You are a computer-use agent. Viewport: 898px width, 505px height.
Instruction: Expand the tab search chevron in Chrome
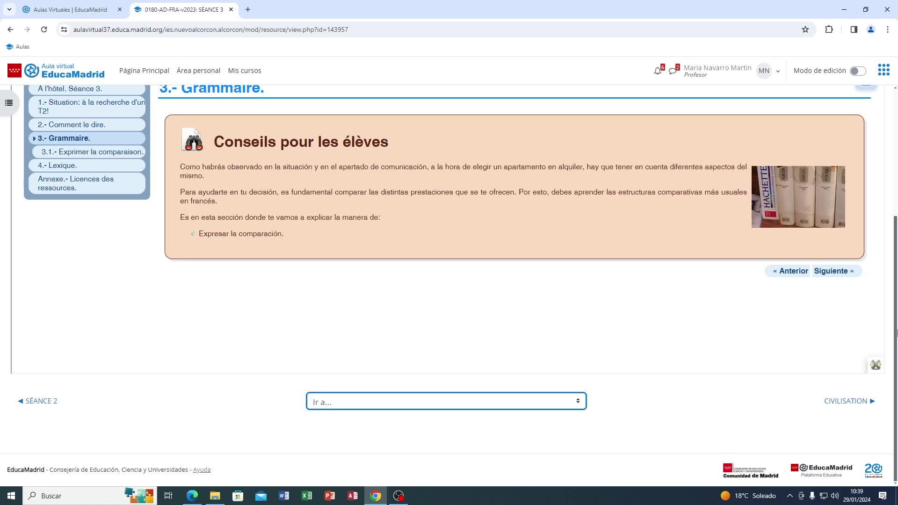tap(9, 9)
